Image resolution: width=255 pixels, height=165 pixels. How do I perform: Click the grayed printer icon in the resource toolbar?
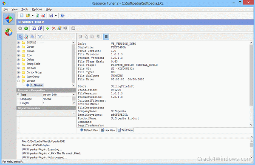74,28
